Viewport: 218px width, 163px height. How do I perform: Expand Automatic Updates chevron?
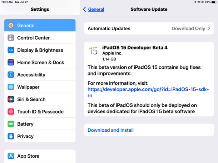(209, 28)
